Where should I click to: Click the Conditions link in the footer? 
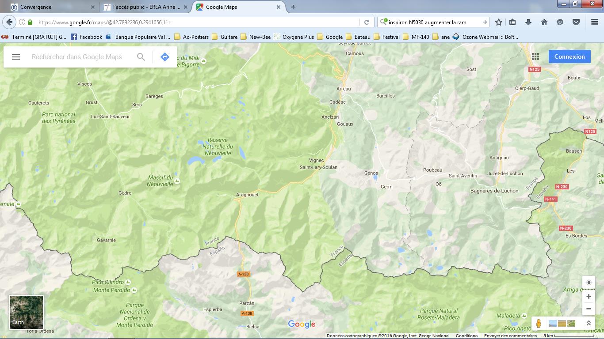(x=466, y=335)
